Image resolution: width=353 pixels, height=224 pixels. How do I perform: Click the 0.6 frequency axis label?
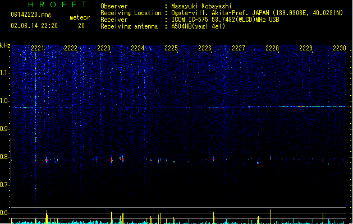coord(4,213)
